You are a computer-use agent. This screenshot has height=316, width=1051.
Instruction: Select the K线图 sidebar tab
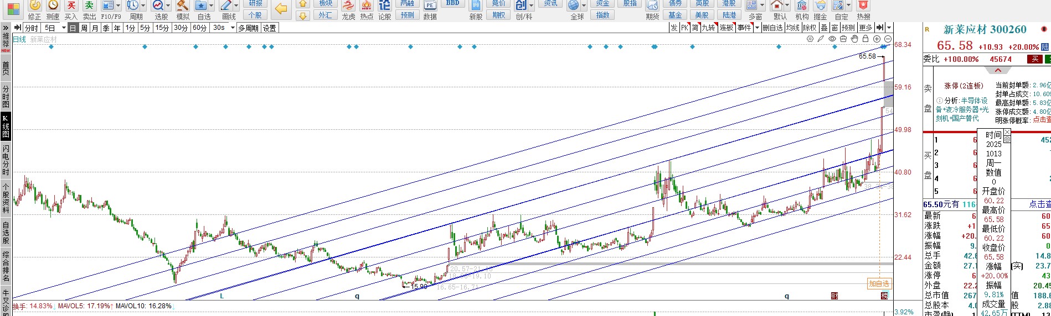tap(6, 127)
